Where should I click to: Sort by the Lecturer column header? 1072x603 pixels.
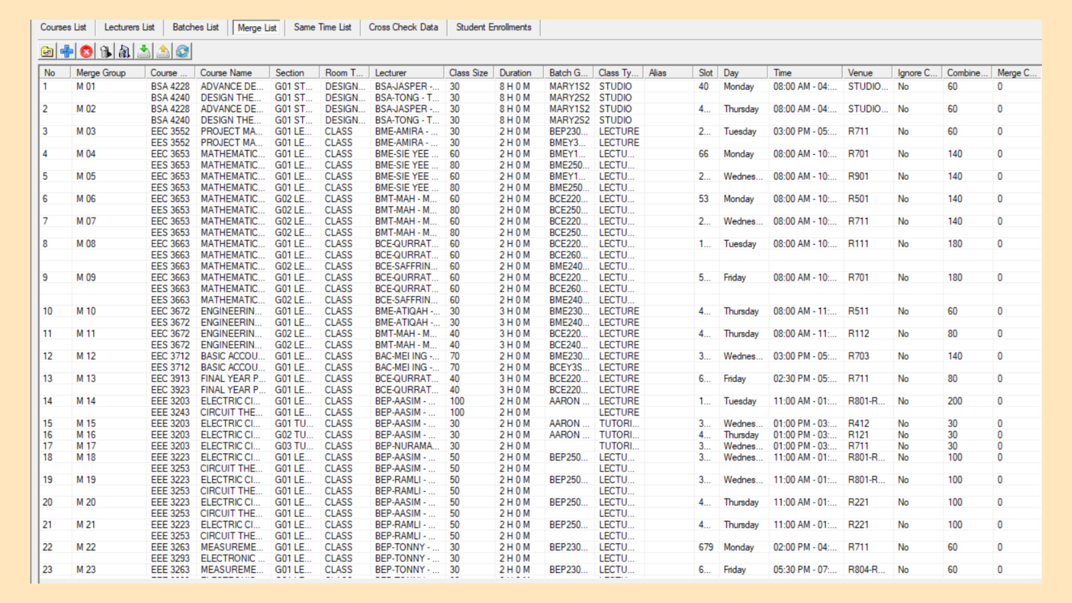[x=407, y=73]
